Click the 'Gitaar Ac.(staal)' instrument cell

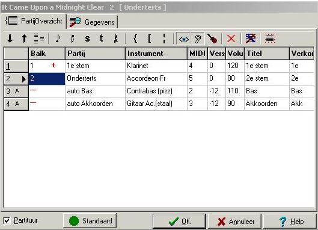(x=156, y=104)
